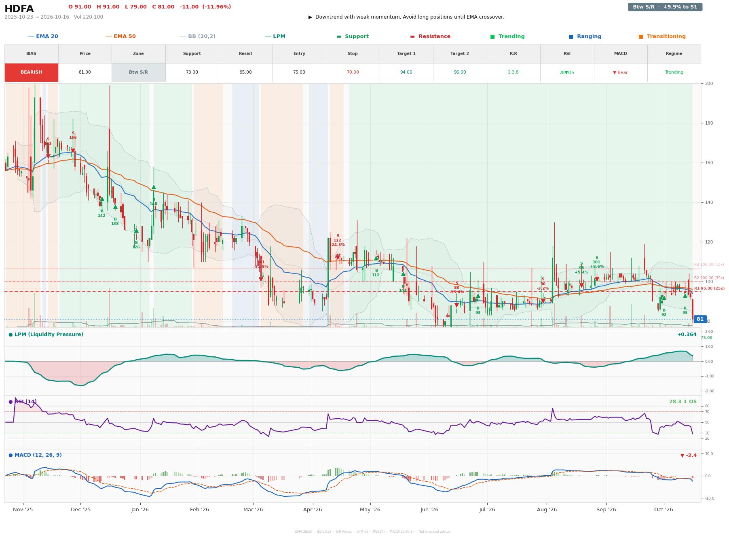Click the buy signal labeled B 112
This screenshot has width=729, height=538.
[376, 258]
